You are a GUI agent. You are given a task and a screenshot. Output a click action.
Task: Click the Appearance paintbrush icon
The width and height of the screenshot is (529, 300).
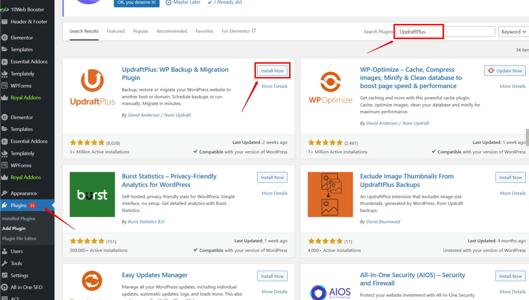coord(5,193)
